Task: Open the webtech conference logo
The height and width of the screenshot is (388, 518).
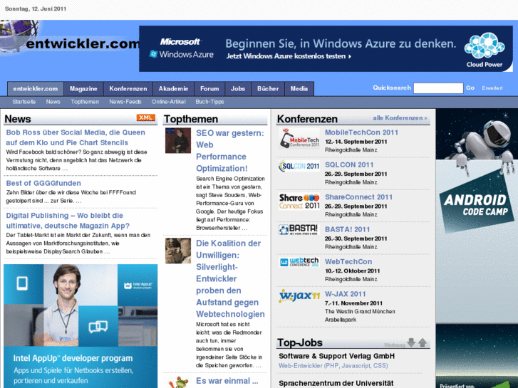Action: click(299, 262)
